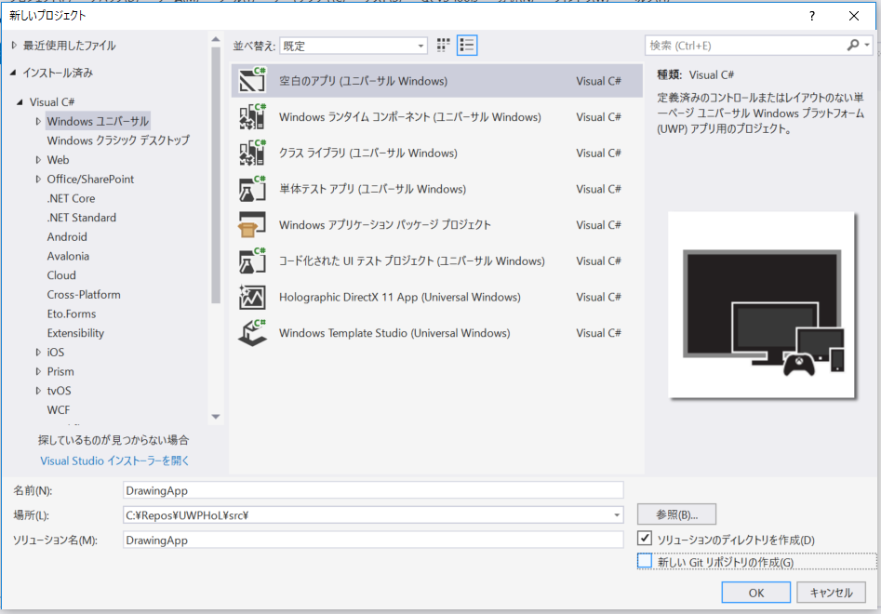881x614 pixels.
Task: Click the 名前 project name field
Action: click(x=373, y=490)
